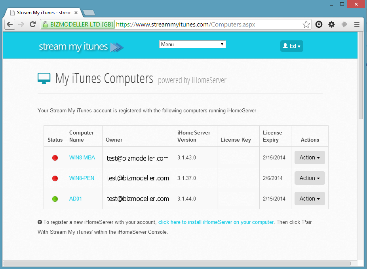Open the AD01 computer link
Image resolution: width=367 pixels, height=269 pixels.
(x=76, y=199)
